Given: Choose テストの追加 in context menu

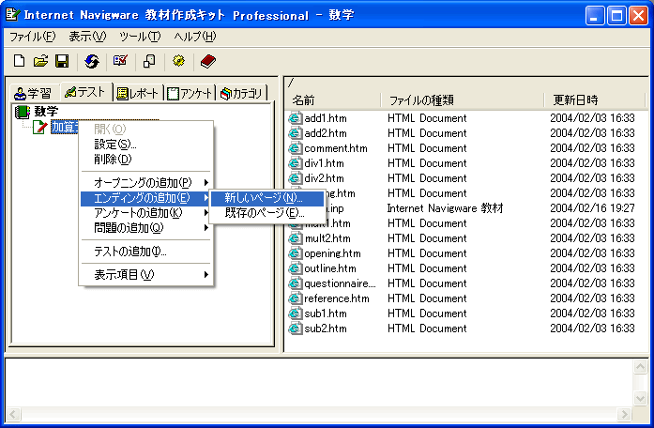Looking at the screenshot, I should 146,252.
